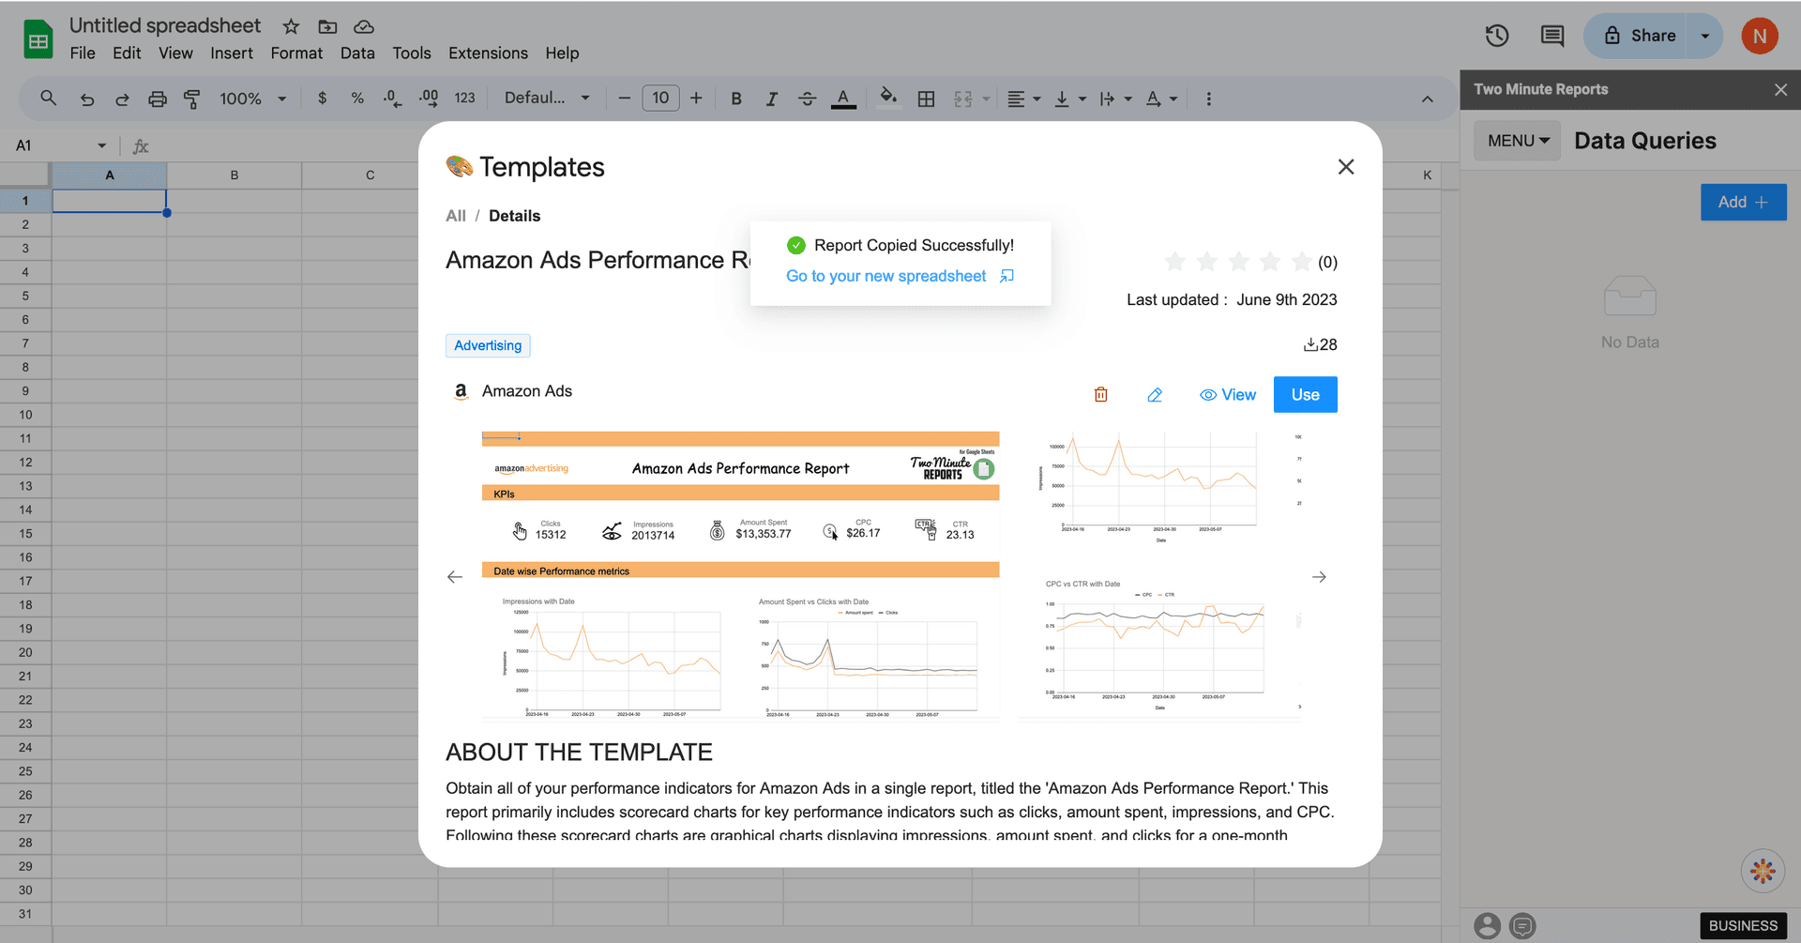Go back to All templates breadcrumb
The width and height of the screenshot is (1801, 943).
pyautogui.click(x=456, y=216)
